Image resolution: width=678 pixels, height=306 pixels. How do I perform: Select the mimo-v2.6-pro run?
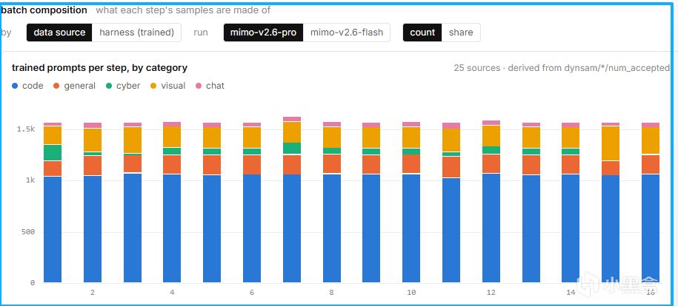(263, 33)
